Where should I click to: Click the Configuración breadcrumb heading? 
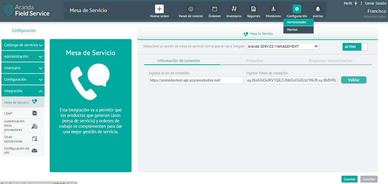[x=24, y=31]
